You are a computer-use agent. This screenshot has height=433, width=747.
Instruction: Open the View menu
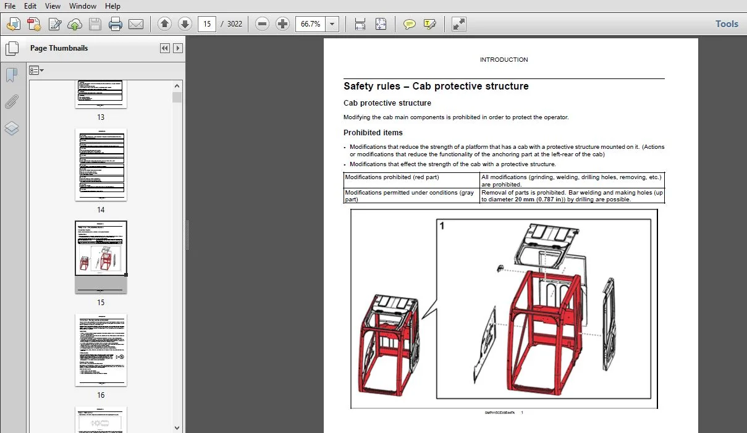[53, 6]
